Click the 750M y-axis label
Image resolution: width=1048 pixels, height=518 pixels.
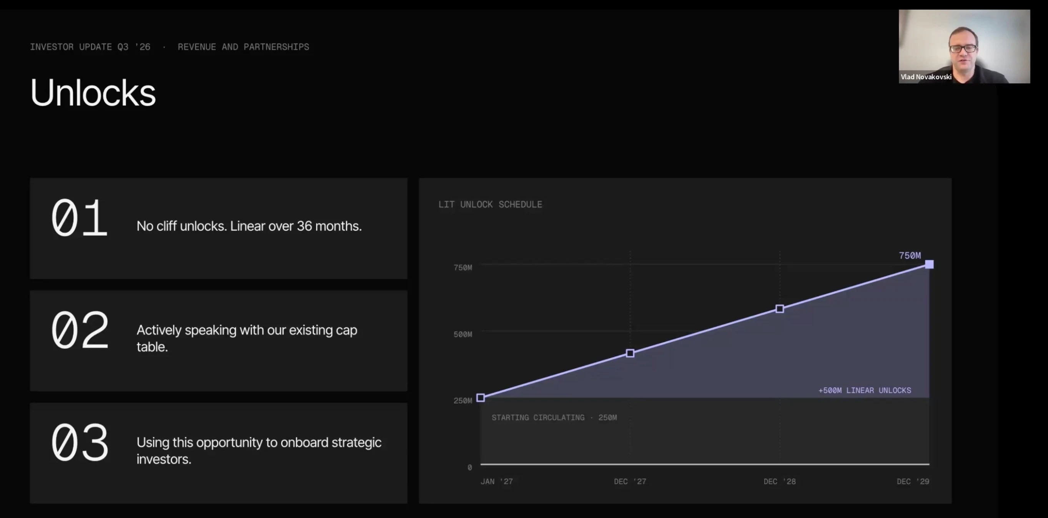point(463,267)
